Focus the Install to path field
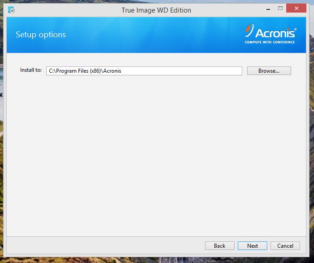Screen dimensions: 314x263 point(144,71)
